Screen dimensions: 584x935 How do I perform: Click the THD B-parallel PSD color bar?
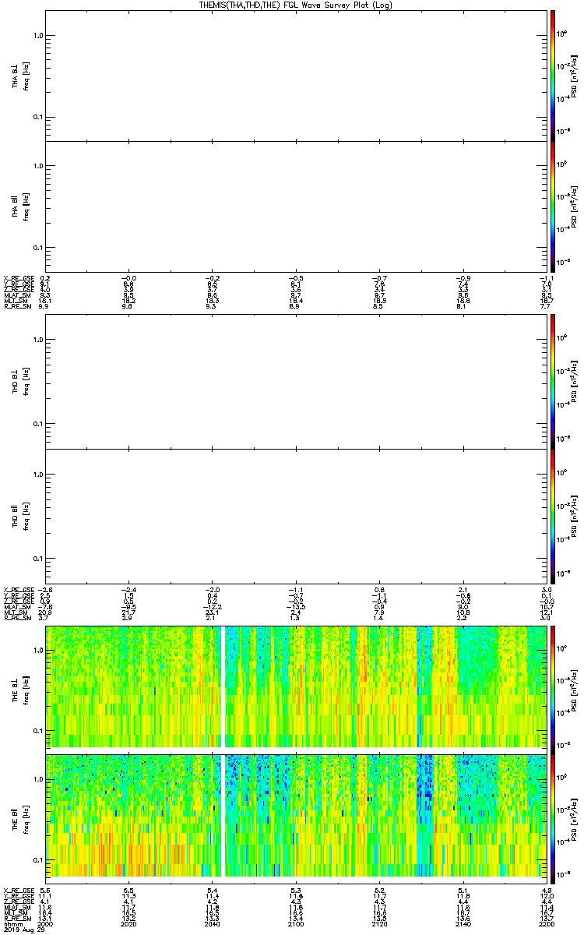(x=553, y=516)
